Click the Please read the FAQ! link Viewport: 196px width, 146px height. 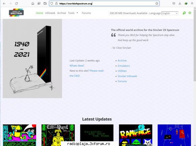pos(87,73)
